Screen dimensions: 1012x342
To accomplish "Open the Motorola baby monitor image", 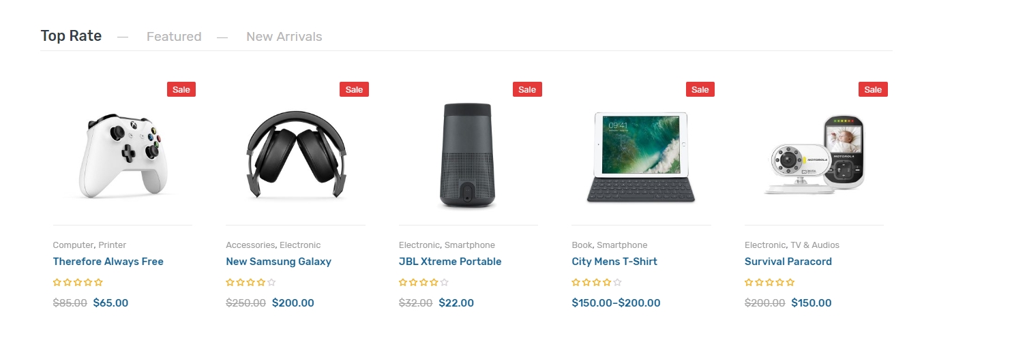I will [x=814, y=155].
